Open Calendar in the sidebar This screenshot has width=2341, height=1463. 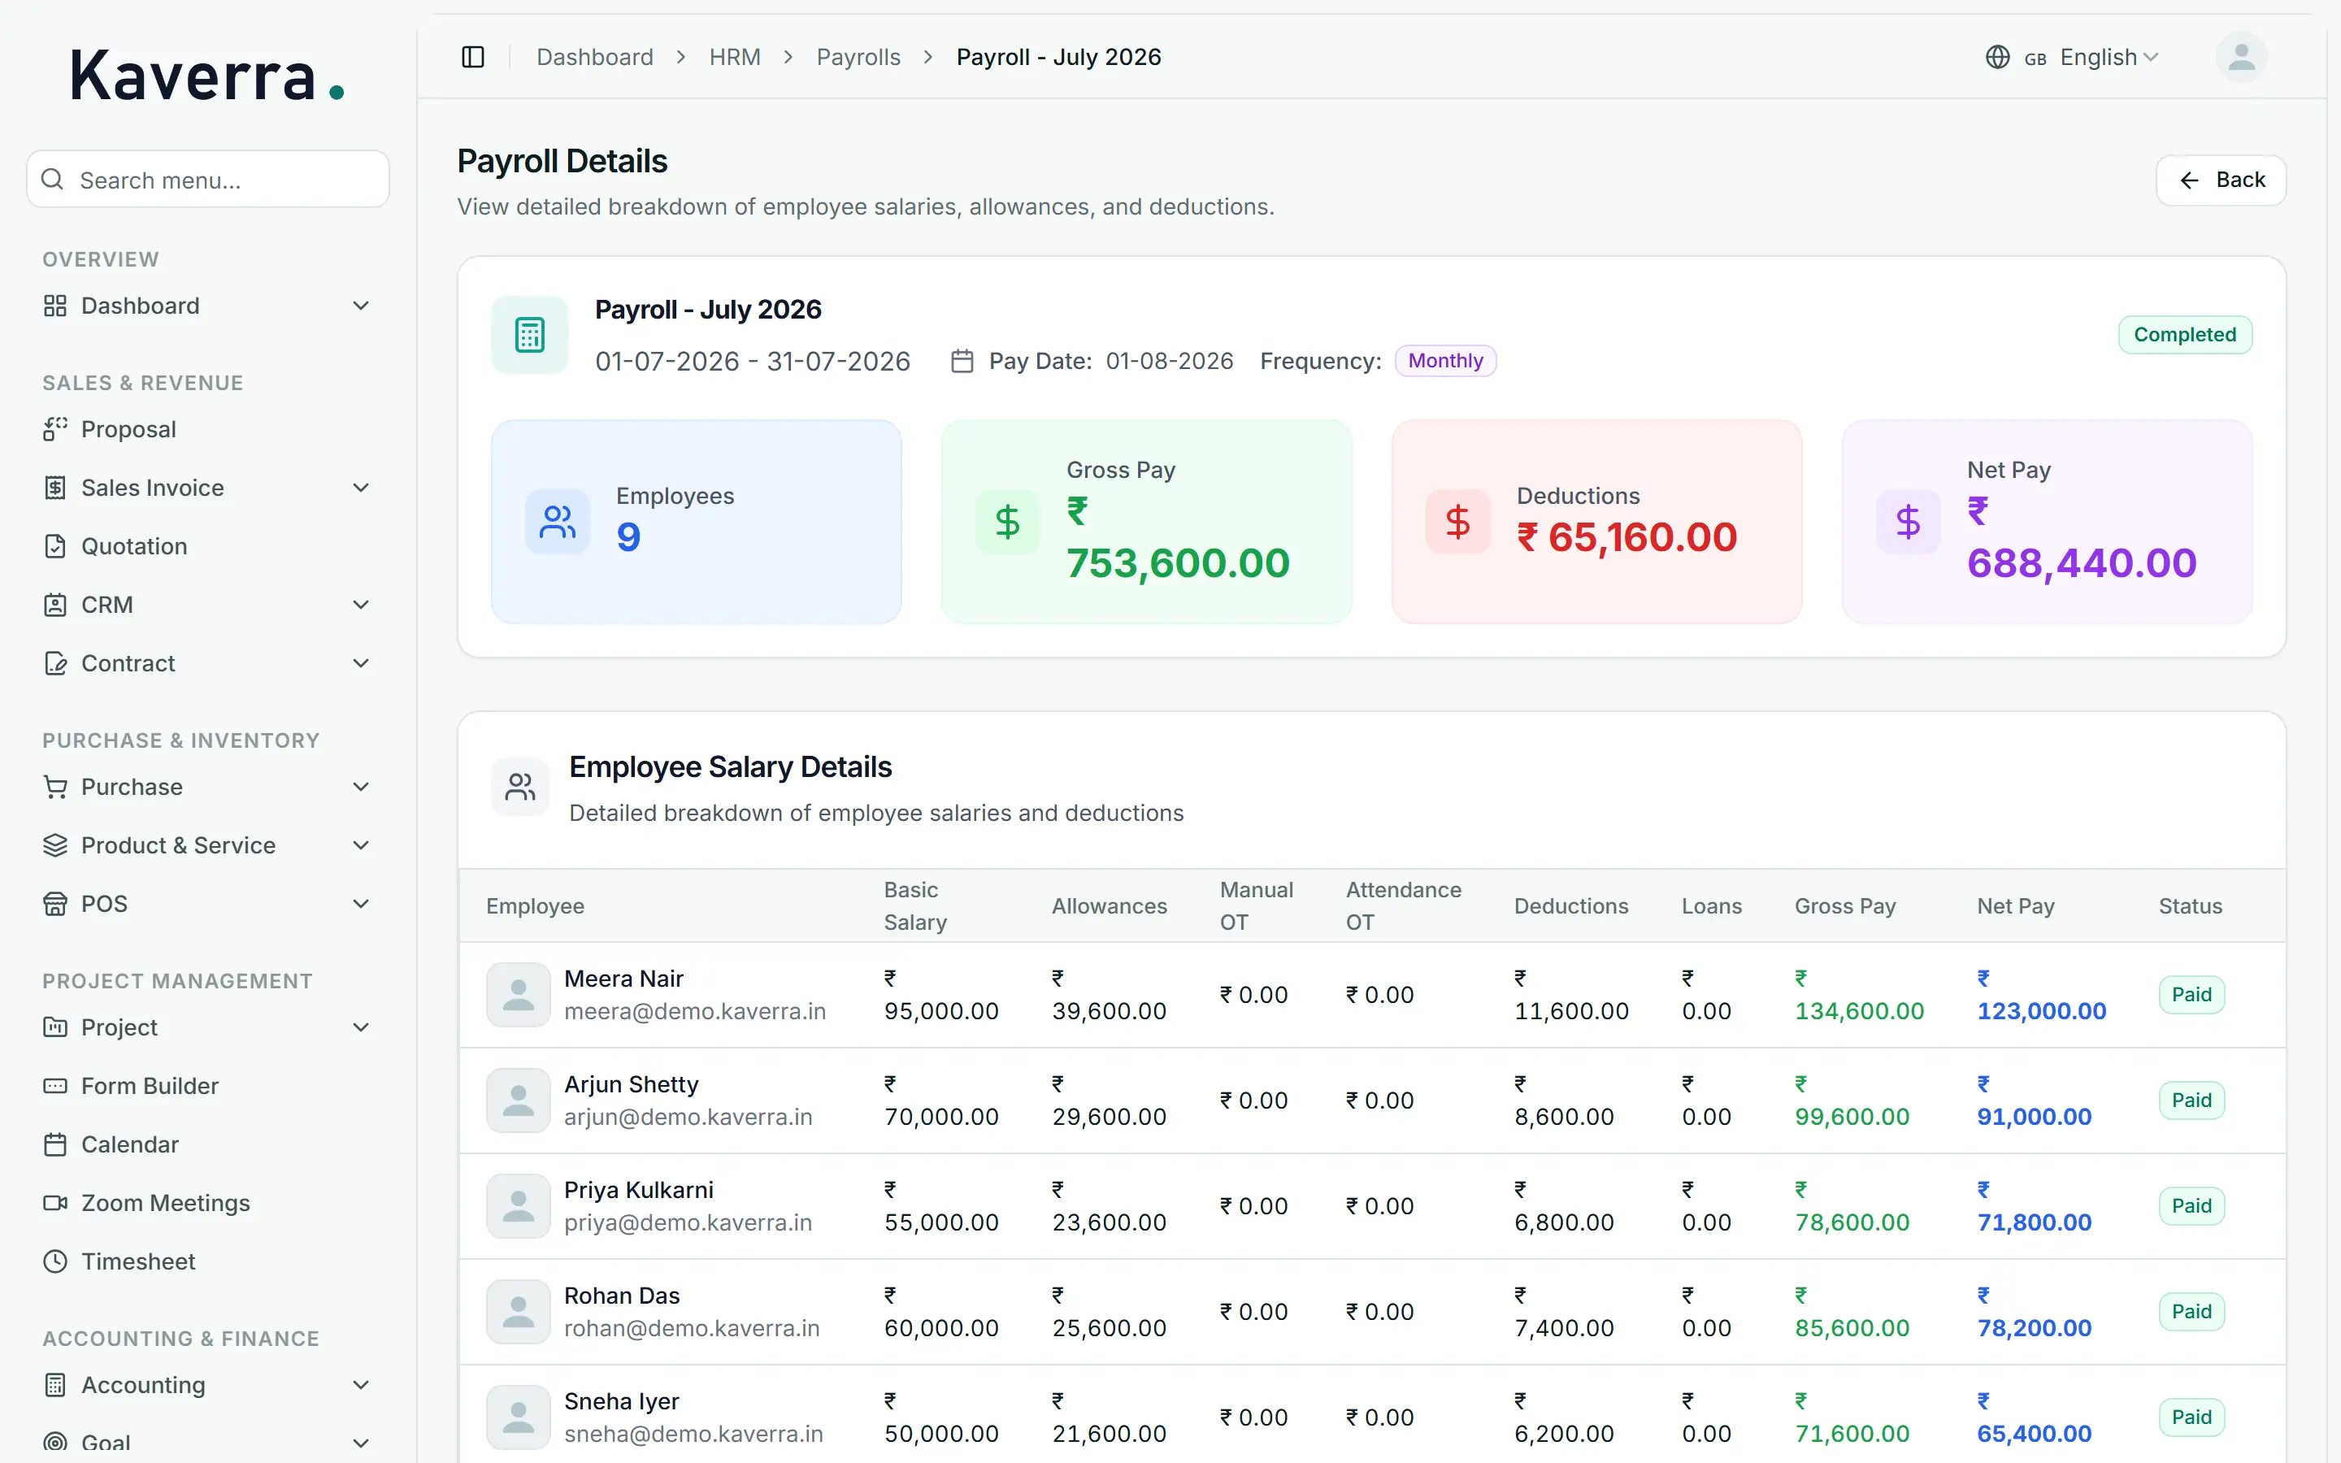pos(207,1144)
